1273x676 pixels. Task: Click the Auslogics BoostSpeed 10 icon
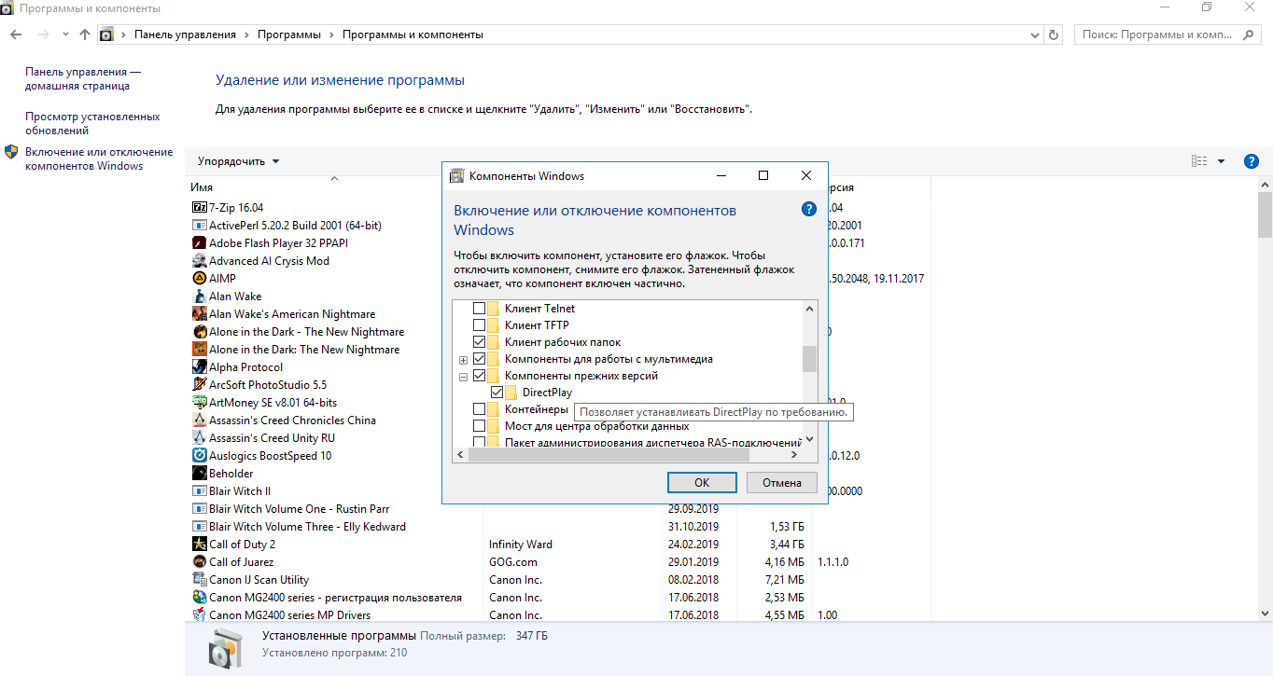199,456
